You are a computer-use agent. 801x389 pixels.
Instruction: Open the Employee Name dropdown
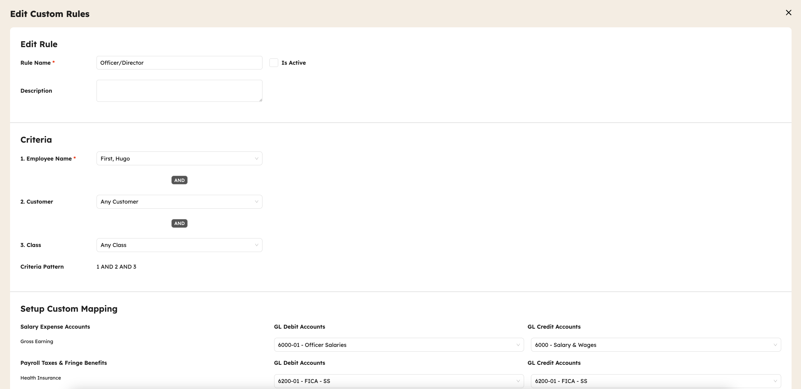[176, 159]
